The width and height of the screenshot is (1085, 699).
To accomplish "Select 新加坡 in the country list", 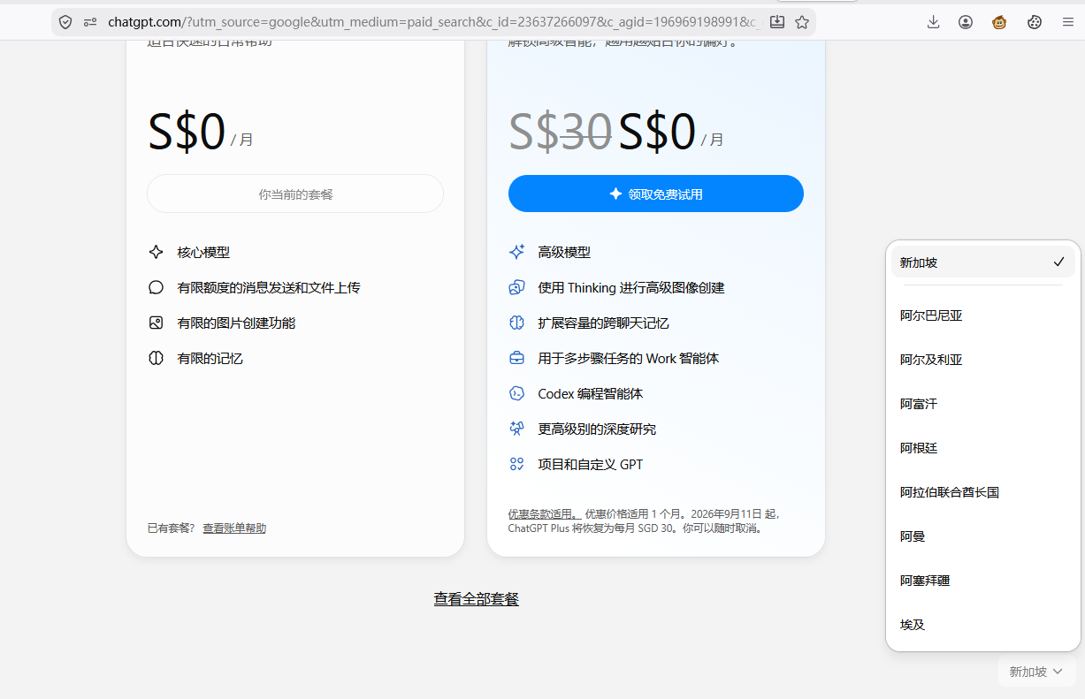I will coord(983,262).
